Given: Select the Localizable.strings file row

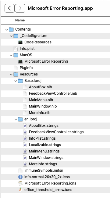Looking at the screenshot, I should (55, 145).
